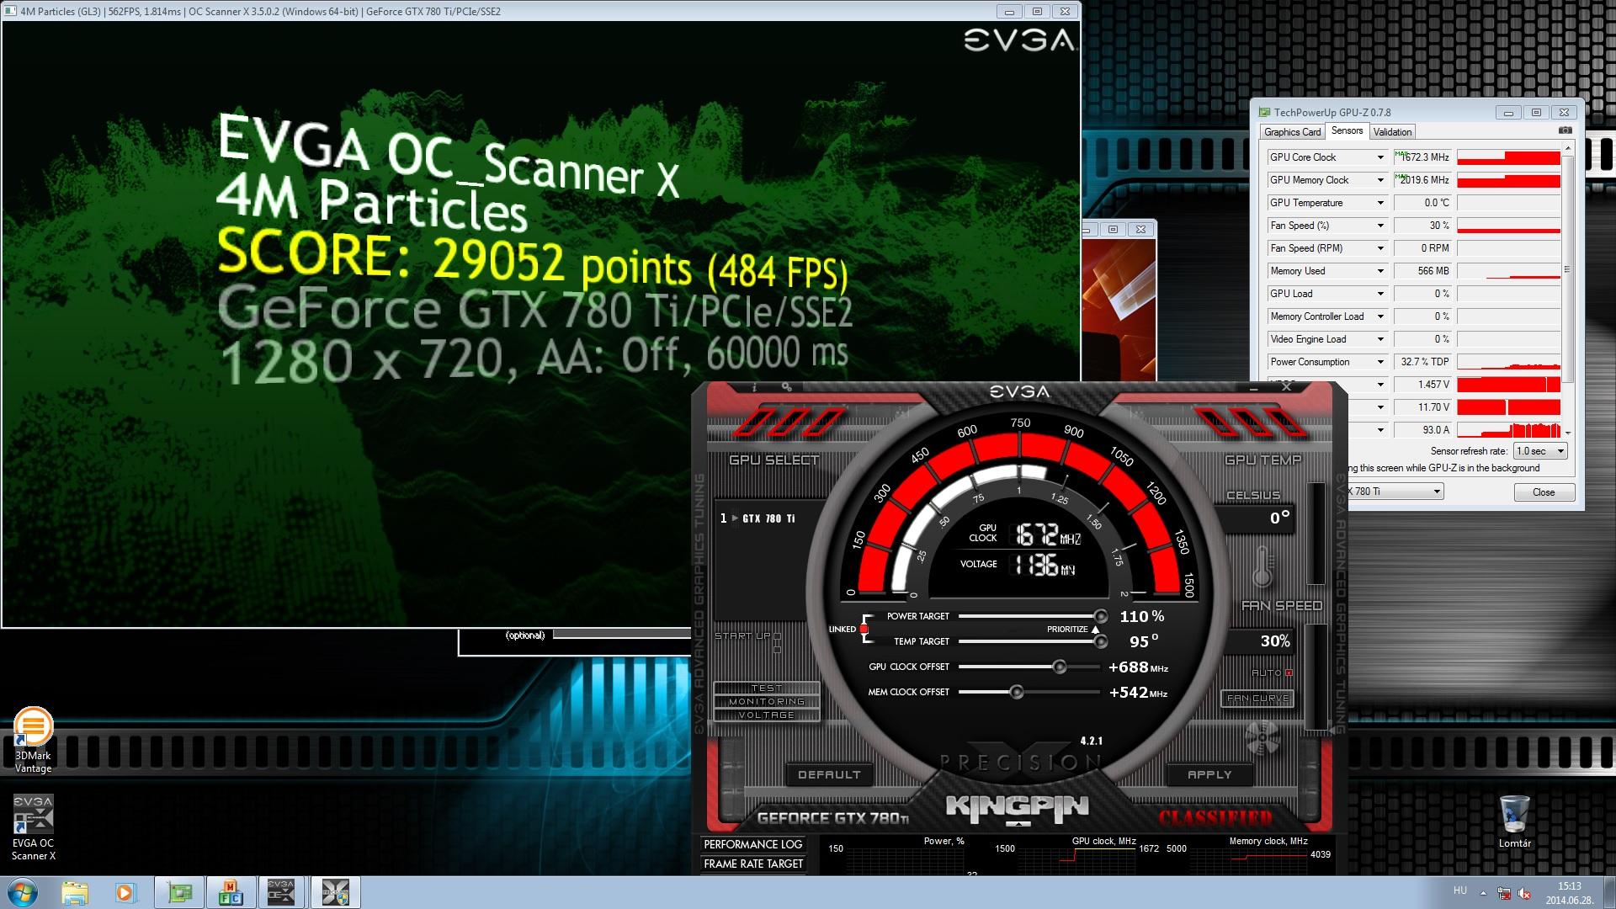Open Precision X settings gears icon
This screenshot has width=1616, height=909.
pyautogui.click(x=786, y=387)
